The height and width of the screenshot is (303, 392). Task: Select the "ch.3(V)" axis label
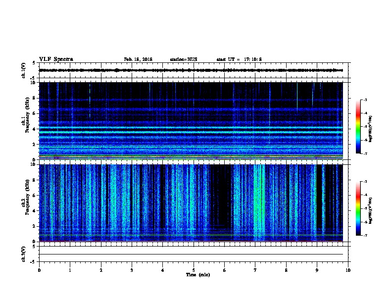point(24,254)
